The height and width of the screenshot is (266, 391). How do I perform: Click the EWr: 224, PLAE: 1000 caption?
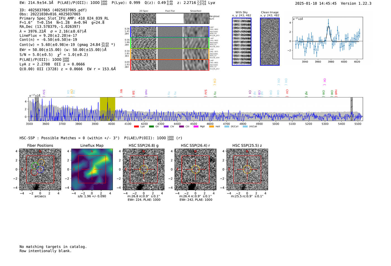(x=144, y=200)
